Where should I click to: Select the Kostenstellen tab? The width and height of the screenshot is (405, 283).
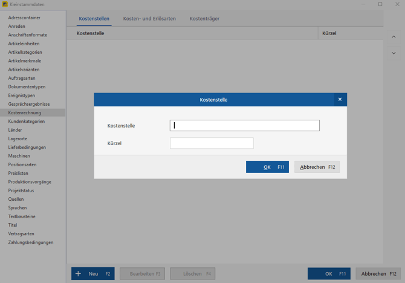94,19
